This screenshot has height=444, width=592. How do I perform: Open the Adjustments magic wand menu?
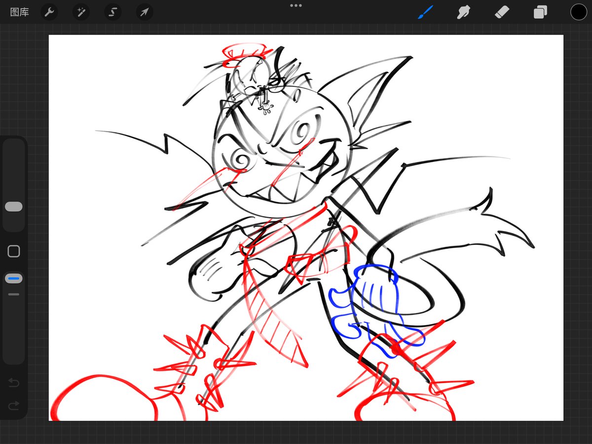click(81, 12)
